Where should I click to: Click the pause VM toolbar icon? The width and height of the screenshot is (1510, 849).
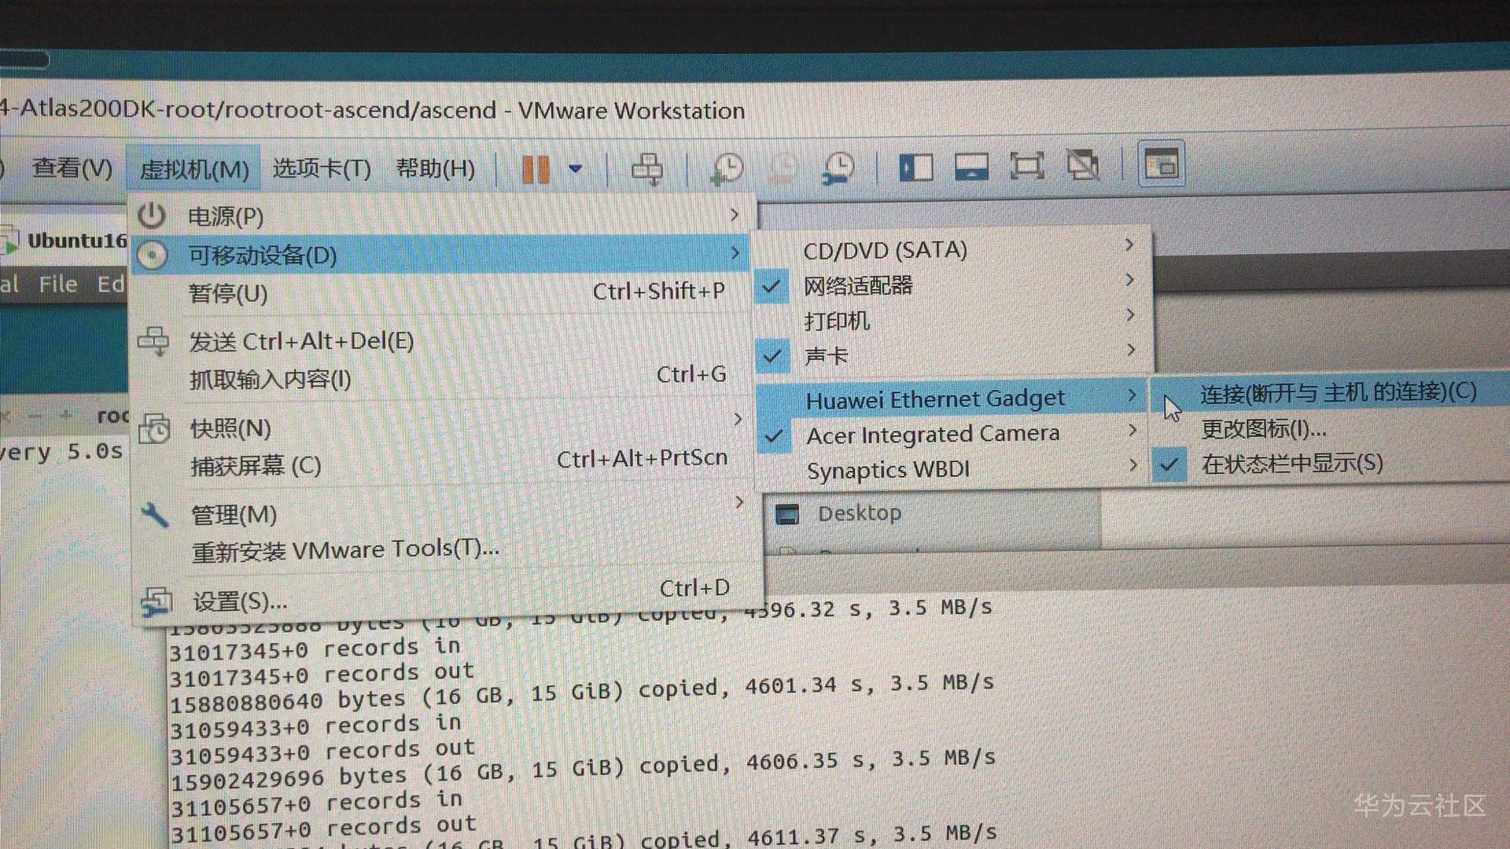tap(535, 168)
